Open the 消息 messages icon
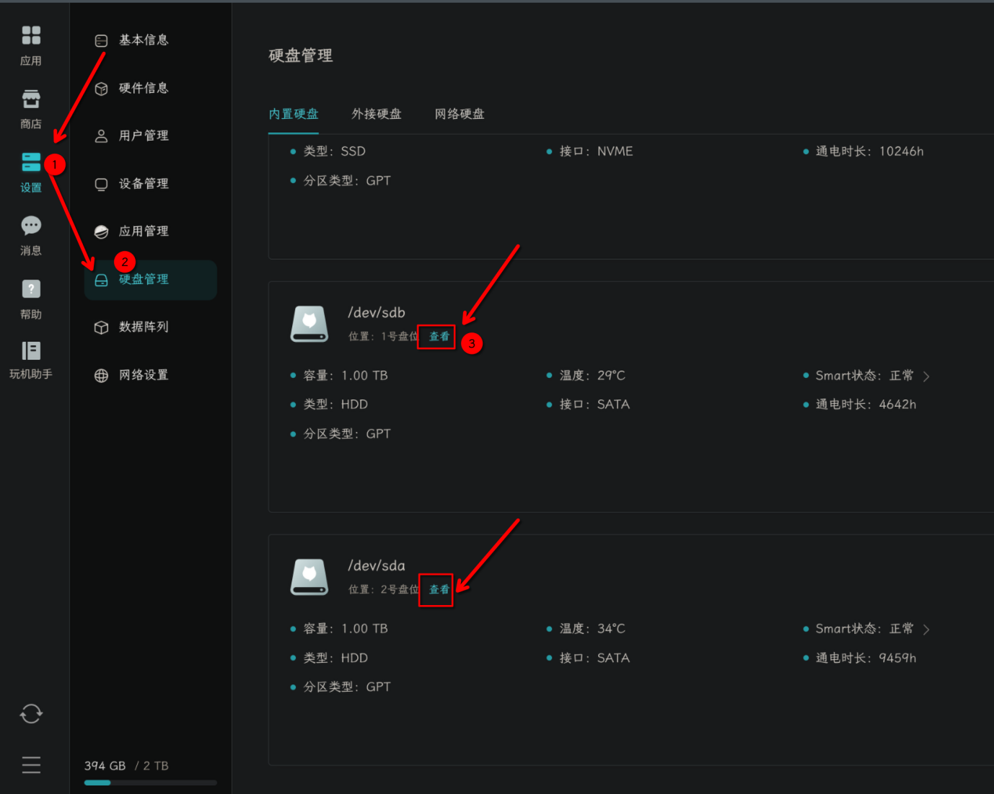994x794 pixels. [31, 226]
